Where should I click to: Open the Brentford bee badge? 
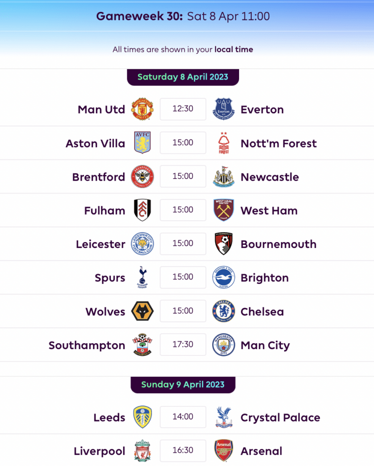coord(143,176)
